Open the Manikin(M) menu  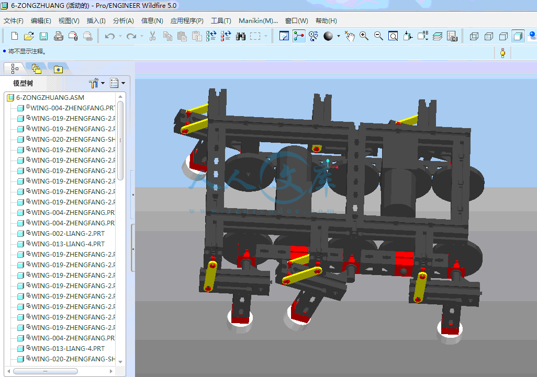coord(258,21)
